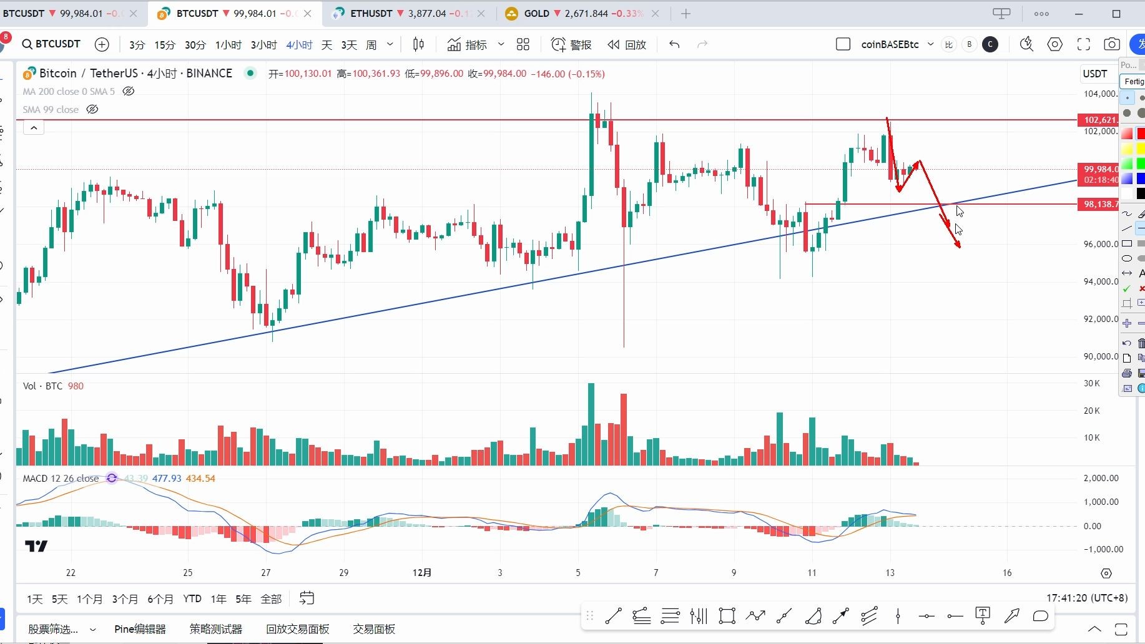Select the 3分 timeframe
This screenshot has width=1145, height=644.
tap(137, 45)
